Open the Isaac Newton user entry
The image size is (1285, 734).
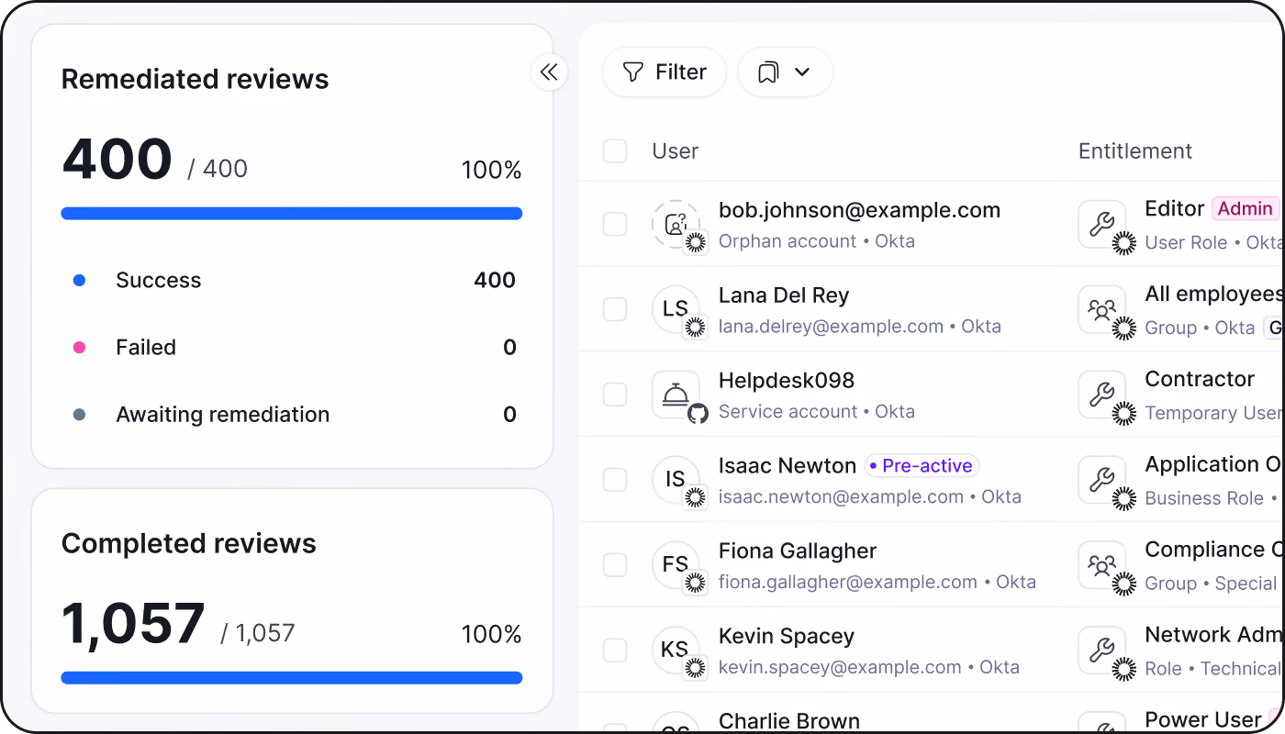[x=788, y=465]
